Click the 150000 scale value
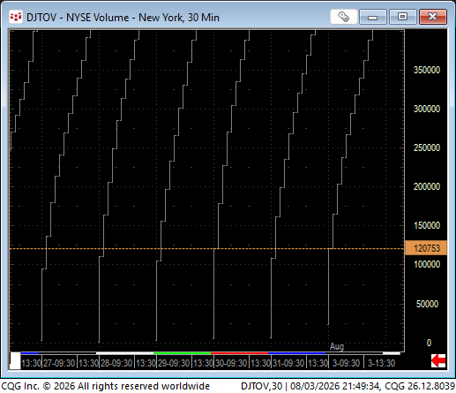The width and height of the screenshot is (456, 393). [x=427, y=225]
